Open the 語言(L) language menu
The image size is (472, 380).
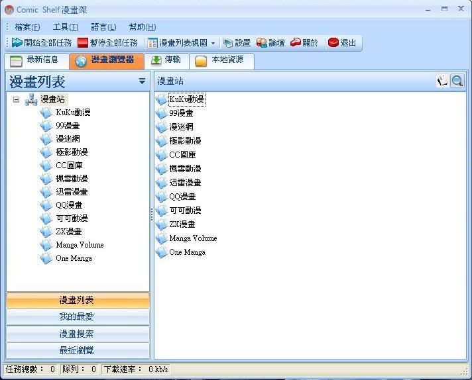point(103,27)
